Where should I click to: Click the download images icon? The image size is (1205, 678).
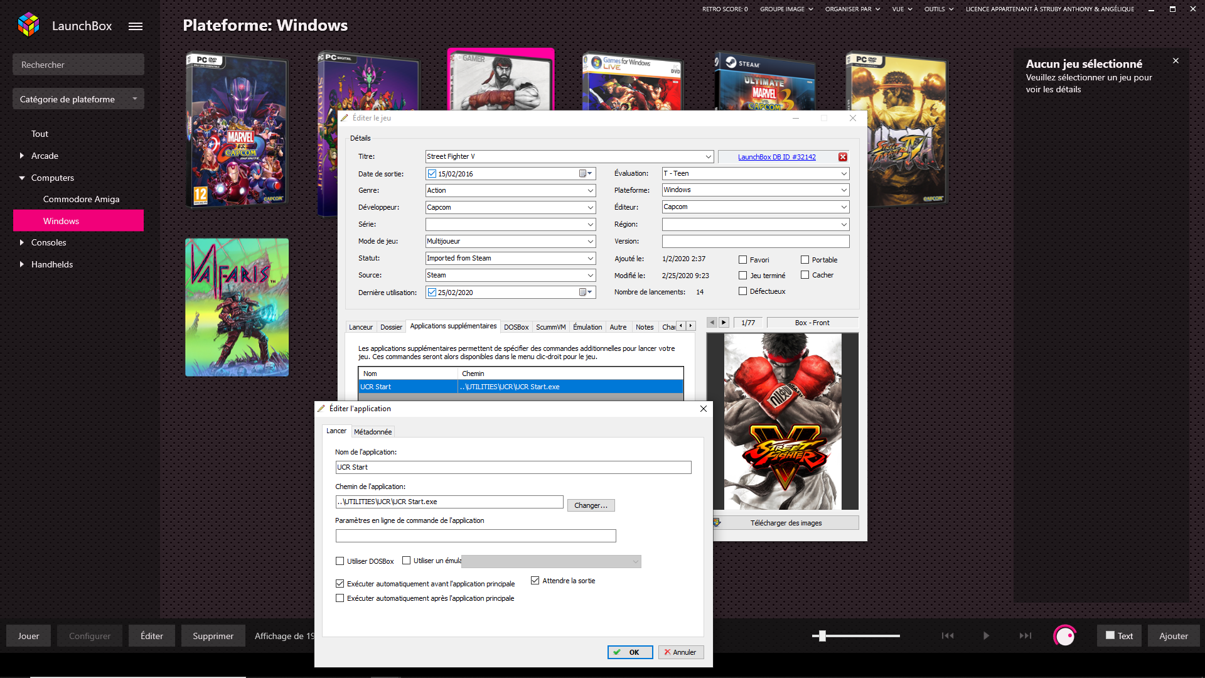pyautogui.click(x=717, y=522)
